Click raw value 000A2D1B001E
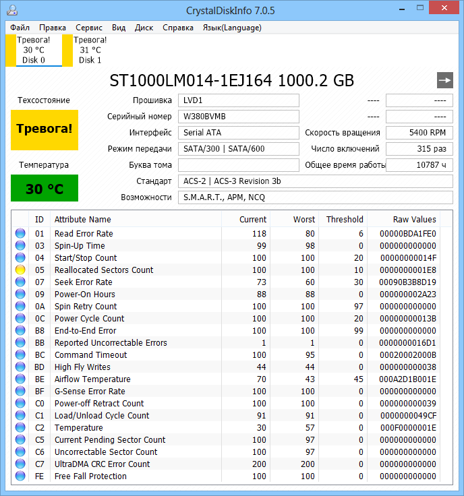This screenshot has height=496, width=464. [x=407, y=379]
